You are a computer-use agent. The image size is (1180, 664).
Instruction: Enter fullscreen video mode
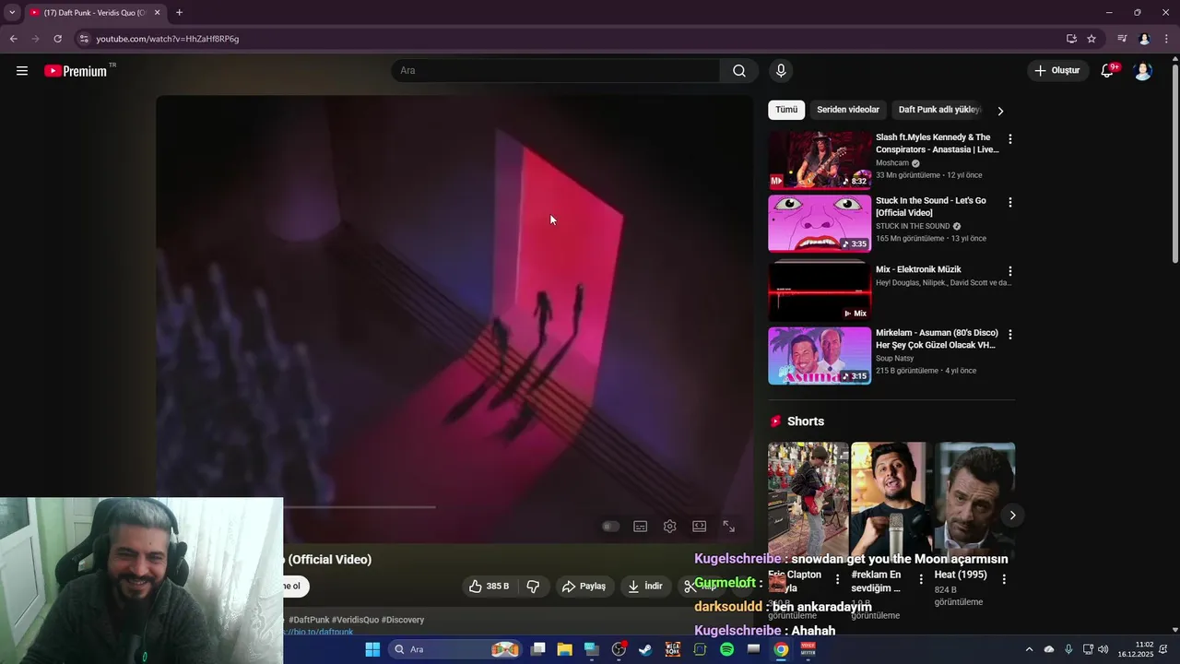(729, 527)
